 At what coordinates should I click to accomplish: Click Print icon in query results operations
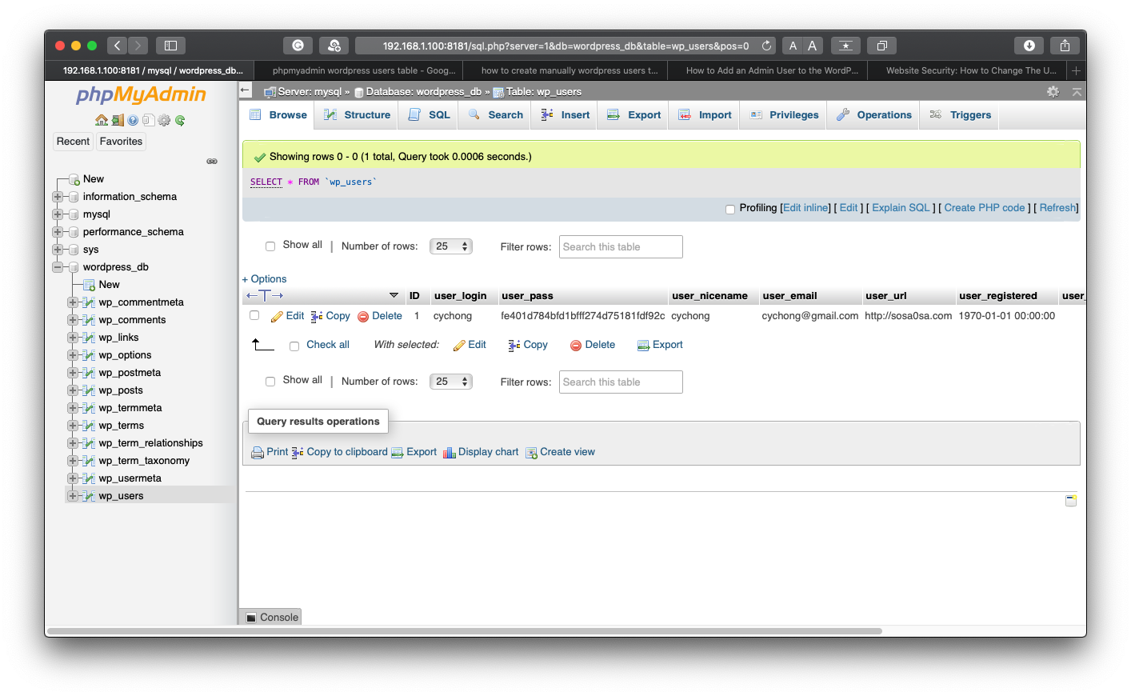[258, 453]
